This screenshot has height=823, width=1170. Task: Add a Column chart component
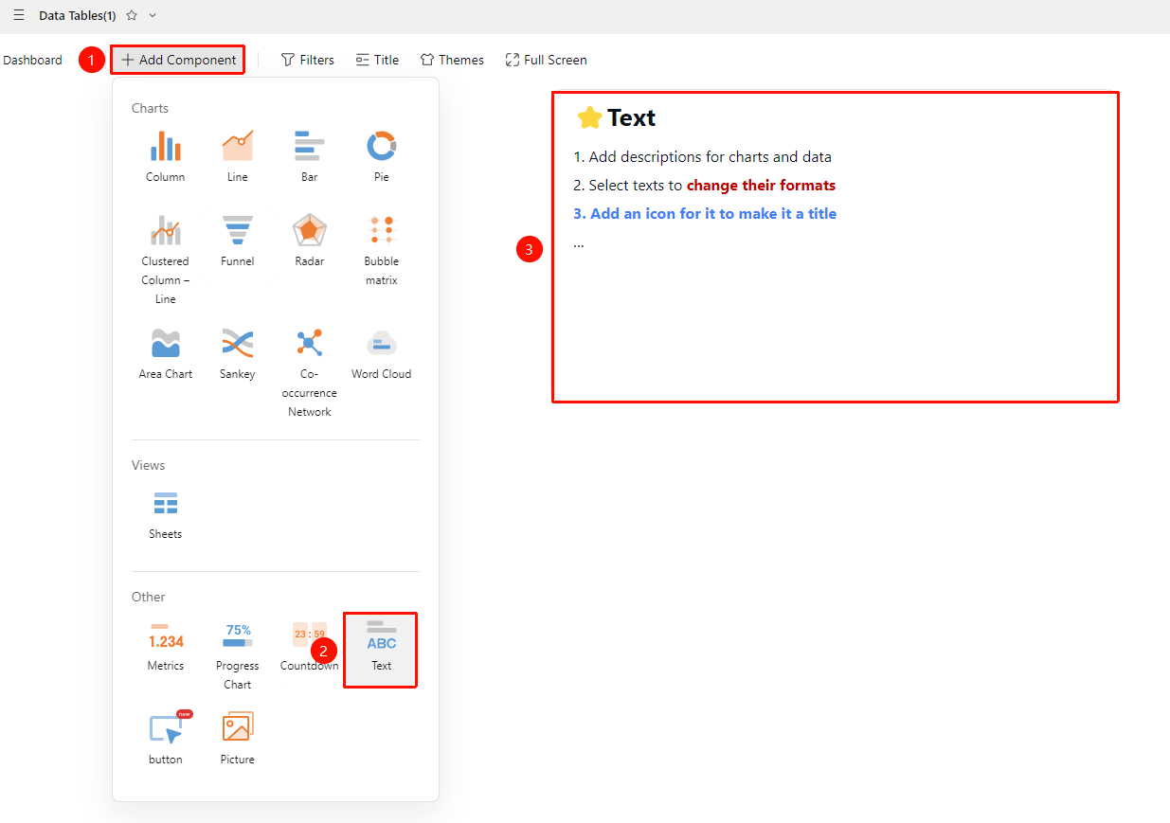(x=166, y=156)
